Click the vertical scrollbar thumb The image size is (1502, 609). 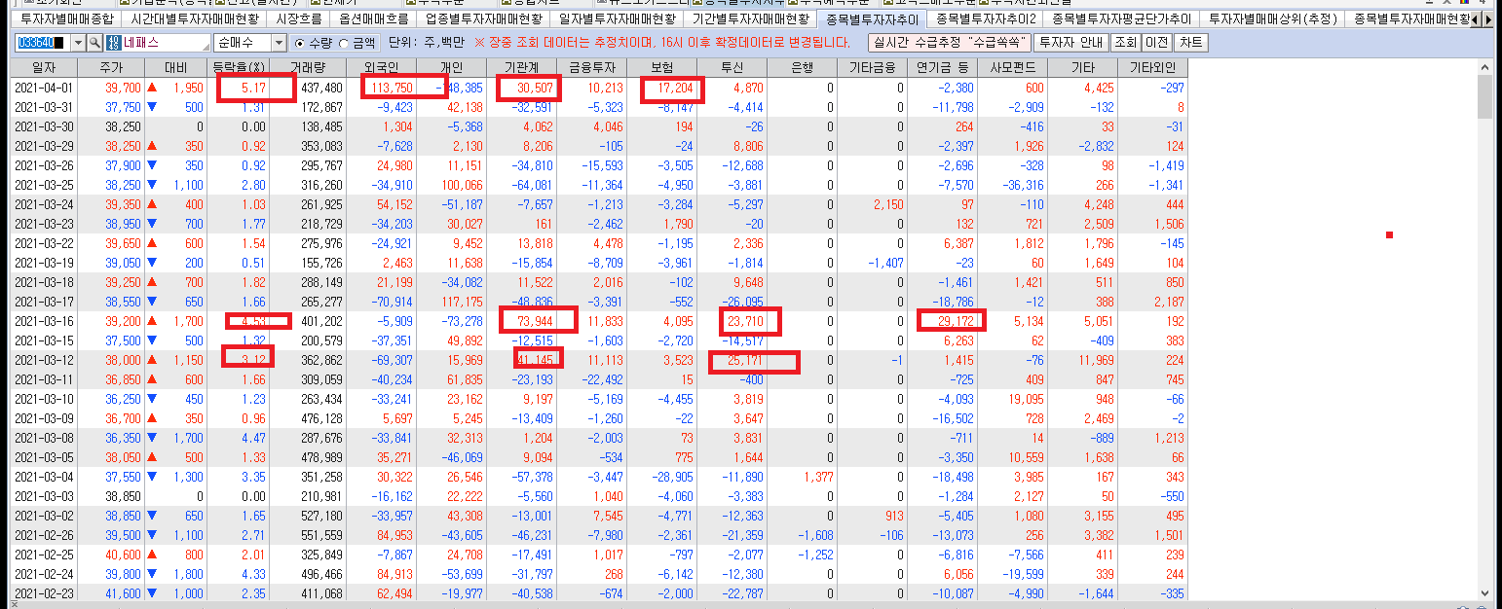[x=1484, y=96]
